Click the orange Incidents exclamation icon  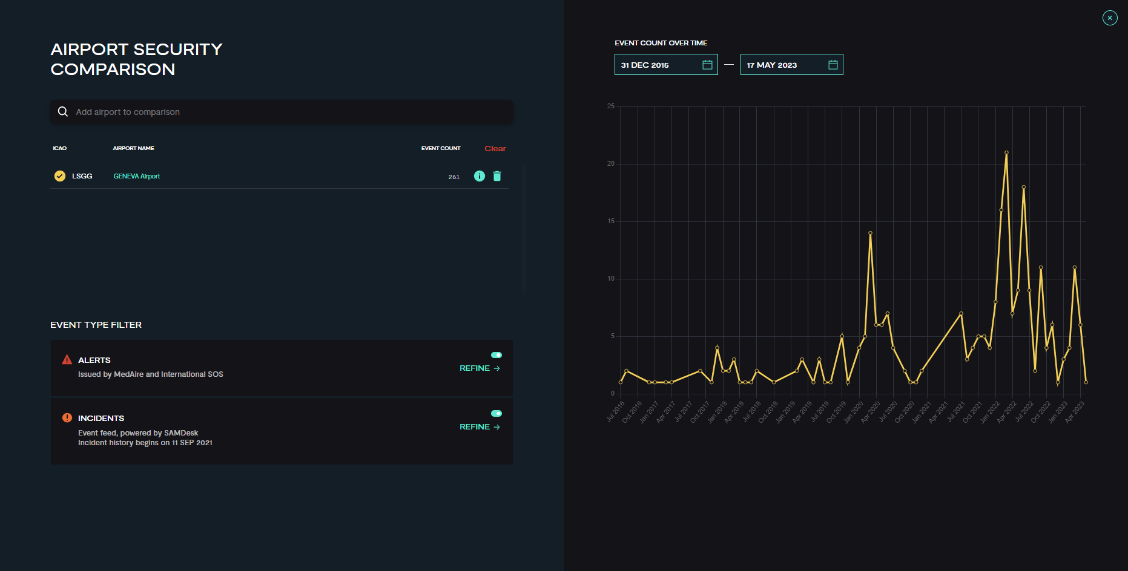coord(67,418)
